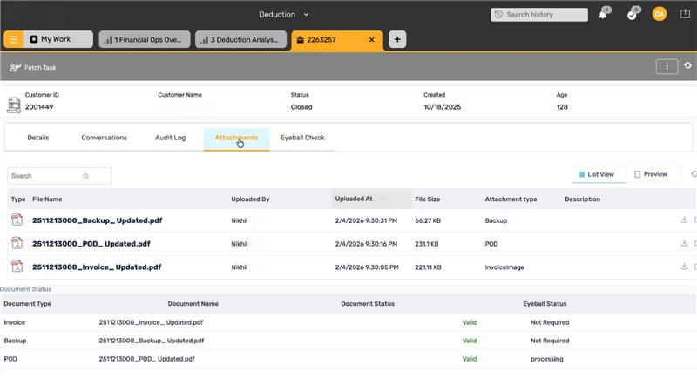Click the Fetch Task button
Image resolution: width=697 pixels, height=392 pixels.
coord(33,67)
